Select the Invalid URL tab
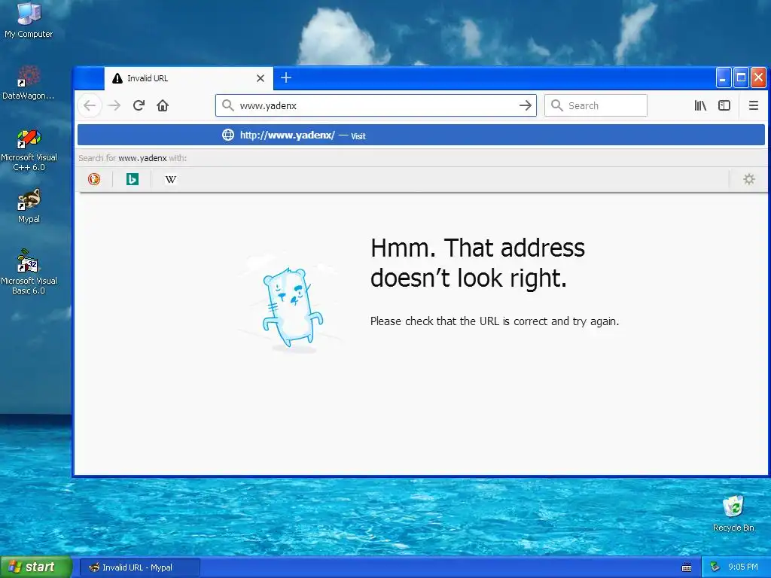The image size is (771, 578). pyautogui.click(x=189, y=78)
